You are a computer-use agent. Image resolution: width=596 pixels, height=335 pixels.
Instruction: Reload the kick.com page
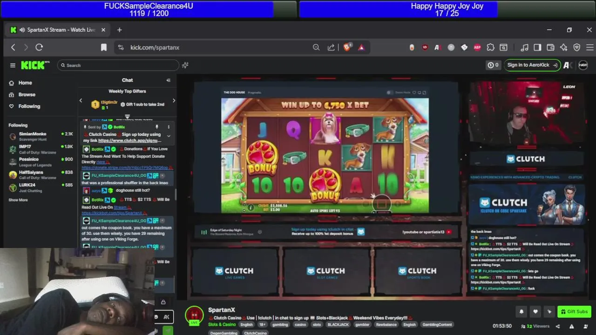(39, 47)
